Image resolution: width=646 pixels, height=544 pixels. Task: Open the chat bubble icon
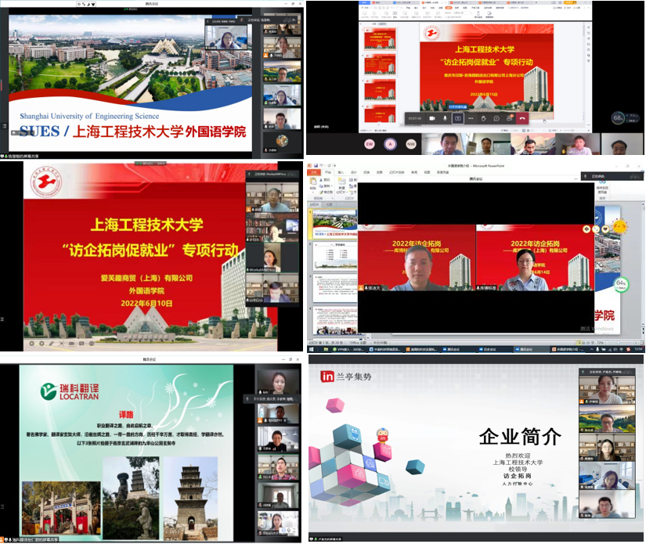496,118
